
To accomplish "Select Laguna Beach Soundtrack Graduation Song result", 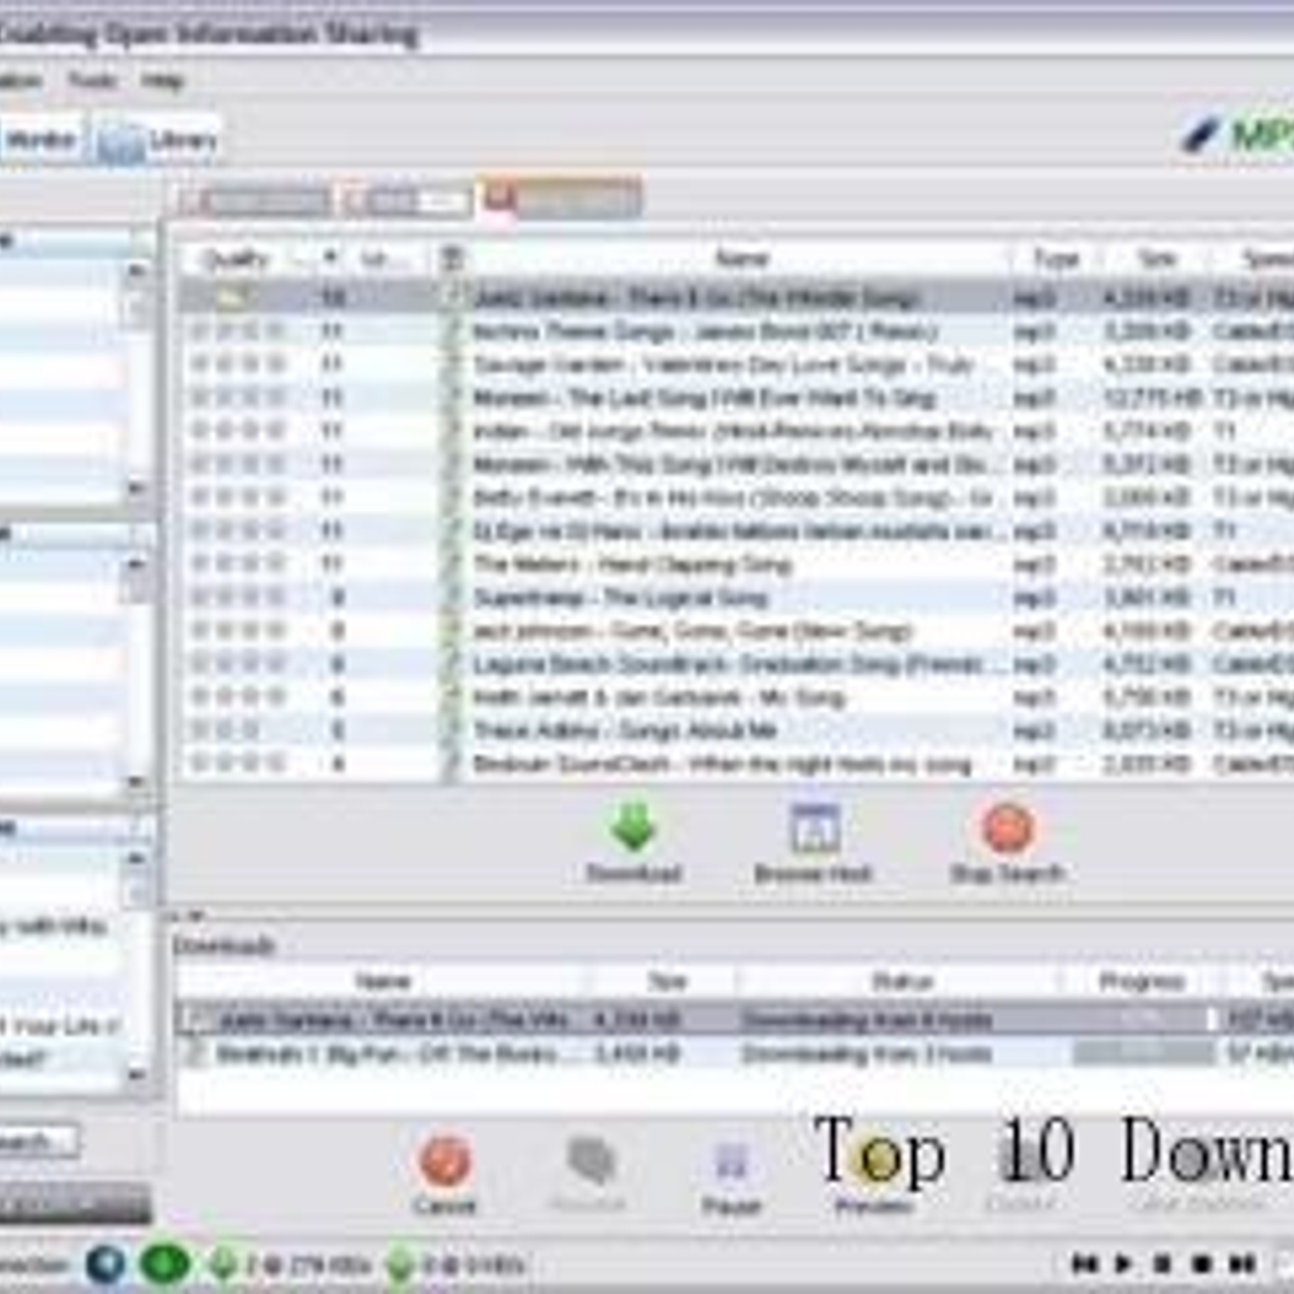I will coord(734,664).
